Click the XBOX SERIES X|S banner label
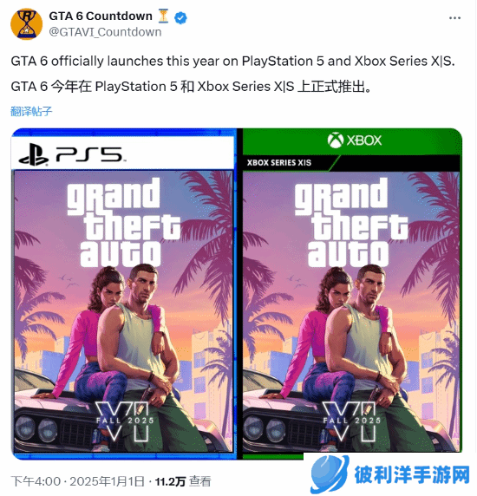The height and width of the screenshot is (496, 477). (x=279, y=163)
